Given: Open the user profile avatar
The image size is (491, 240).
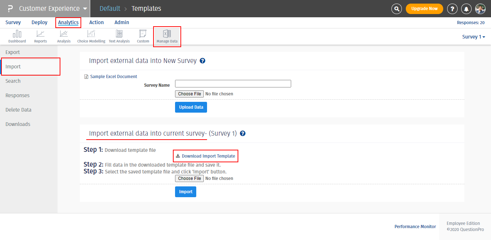Looking at the screenshot, I should pos(480,9).
